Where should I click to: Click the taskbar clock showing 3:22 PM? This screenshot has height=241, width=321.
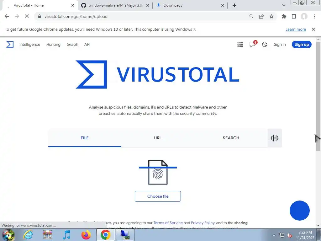coord(305,235)
